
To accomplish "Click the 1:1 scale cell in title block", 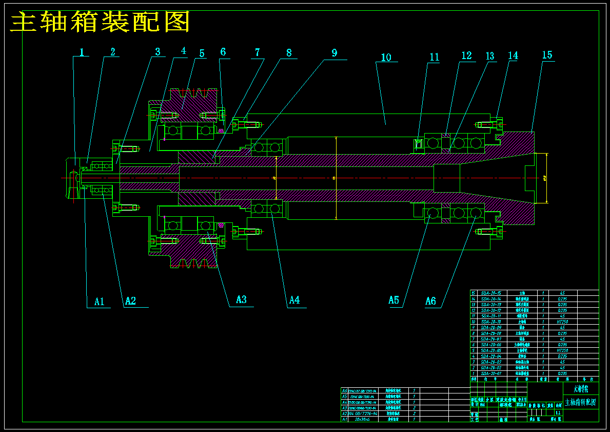I will tap(558, 413).
